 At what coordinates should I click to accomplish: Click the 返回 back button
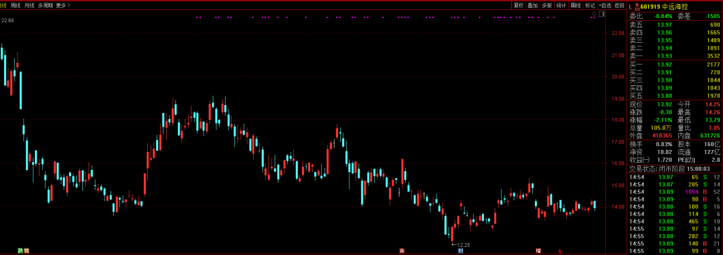(619, 5)
